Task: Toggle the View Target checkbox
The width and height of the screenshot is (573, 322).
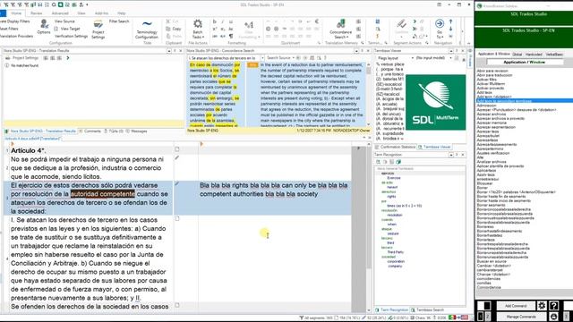Action: tap(56, 29)
